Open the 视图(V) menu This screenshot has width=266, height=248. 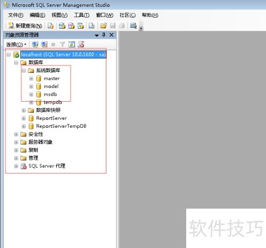click(x=60, y=15)
